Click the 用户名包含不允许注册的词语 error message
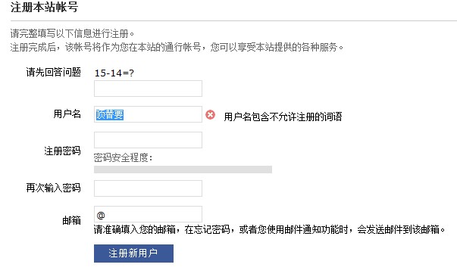The width and height of the screenshot is (457, 280). 283,117
